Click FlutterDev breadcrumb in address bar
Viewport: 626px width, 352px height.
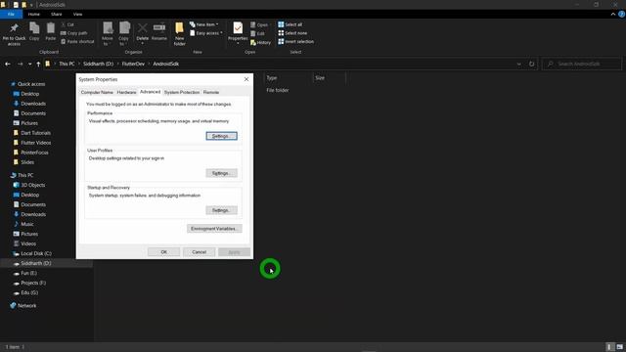point(133,64)
